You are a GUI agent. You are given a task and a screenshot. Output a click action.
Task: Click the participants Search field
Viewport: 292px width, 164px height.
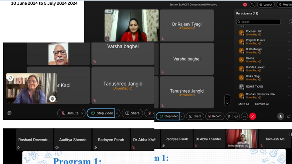(x=259, y=22)
